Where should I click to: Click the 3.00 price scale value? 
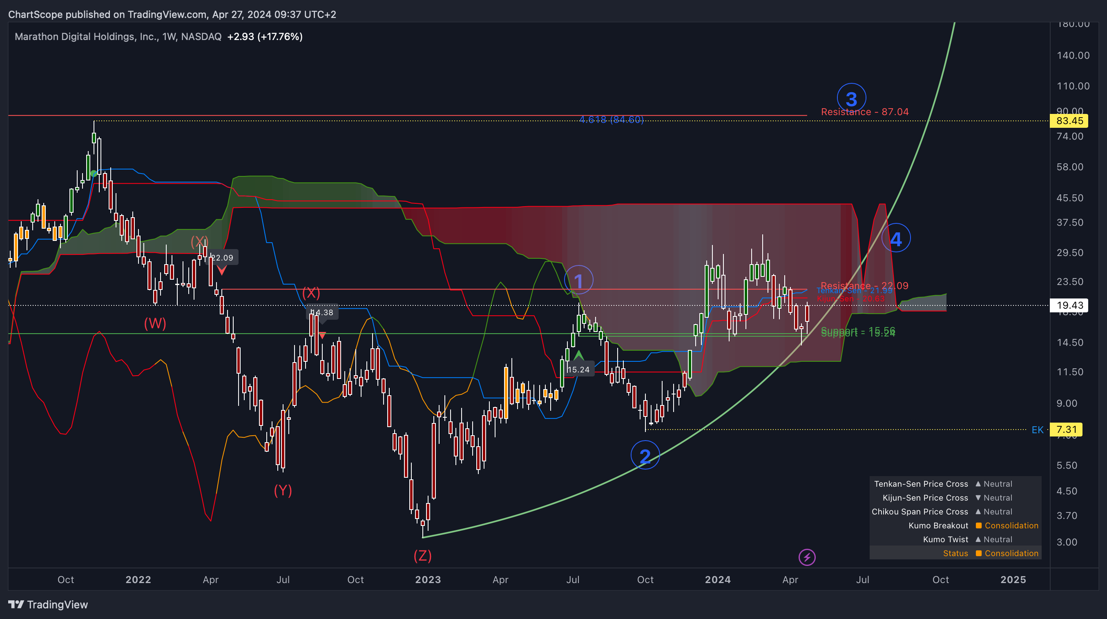click(x=1067, y=542)
